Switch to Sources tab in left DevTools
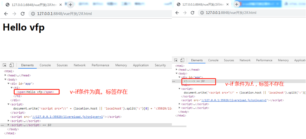Screen dimensions: 306x139 pos(62,65)
